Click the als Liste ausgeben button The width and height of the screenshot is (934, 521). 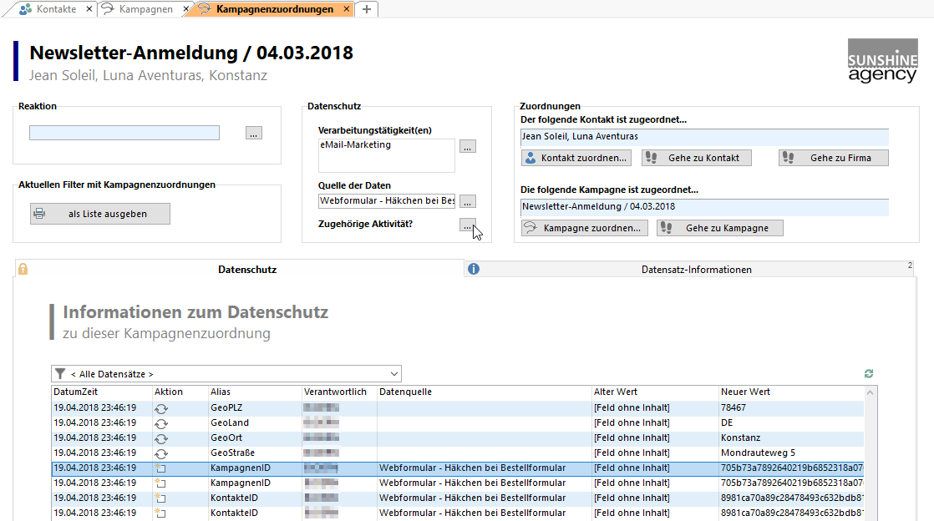(x=99, y=214)
